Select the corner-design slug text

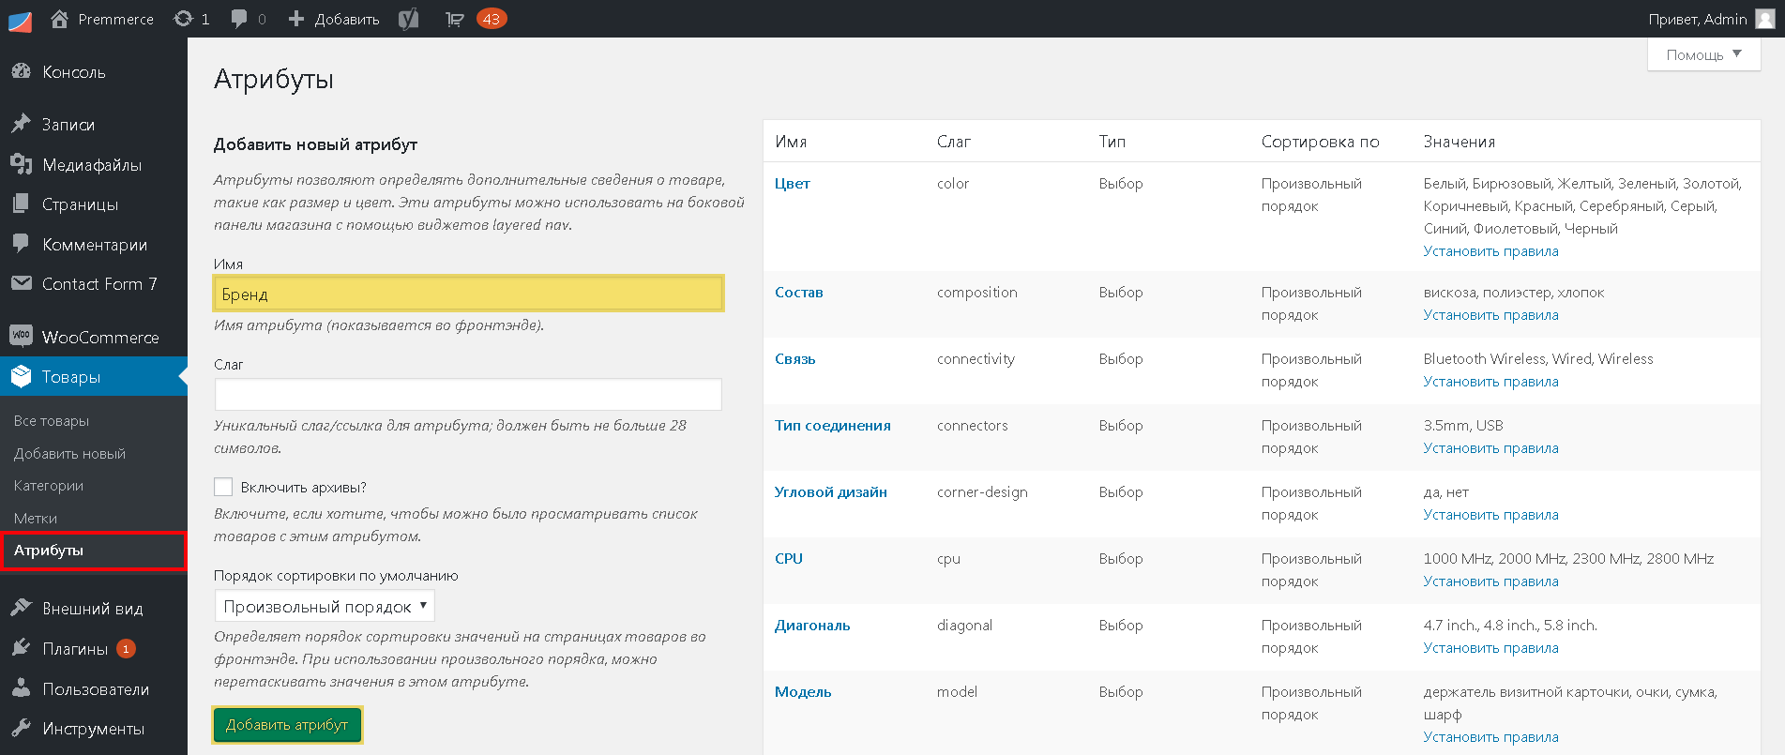coord(982,492)
